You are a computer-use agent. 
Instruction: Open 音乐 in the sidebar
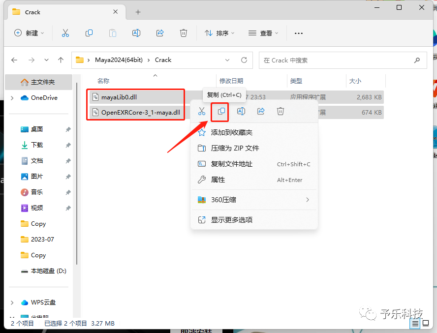point(31,192)
